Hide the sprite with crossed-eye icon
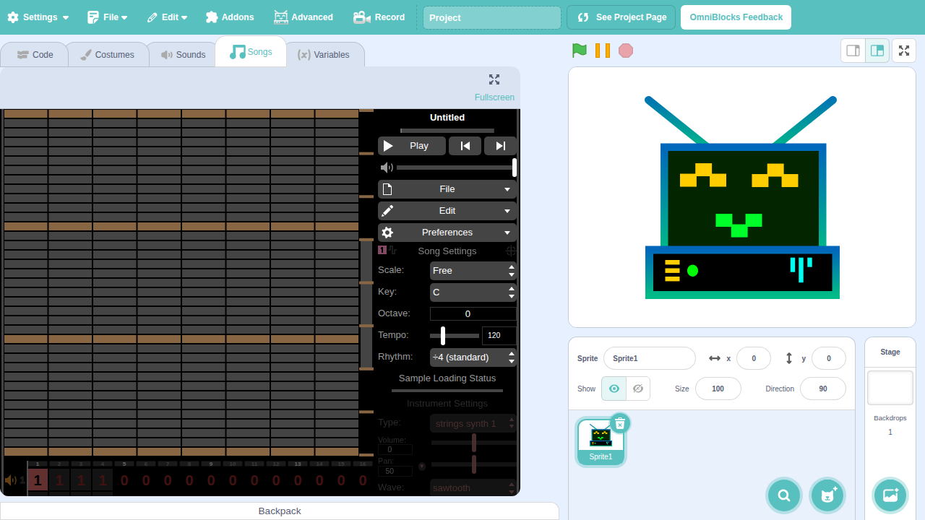Screen dimensions: 925x520 tap(638, 389)
